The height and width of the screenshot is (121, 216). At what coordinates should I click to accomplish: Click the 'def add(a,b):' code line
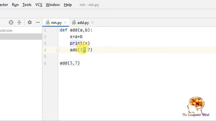tap(76, 30)
